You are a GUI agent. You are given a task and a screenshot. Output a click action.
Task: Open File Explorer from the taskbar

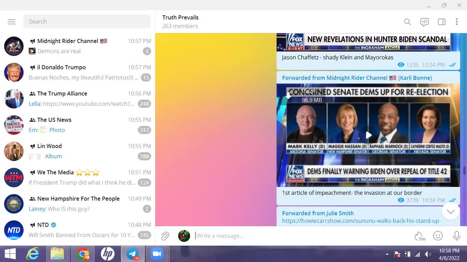tap(57, 254)
